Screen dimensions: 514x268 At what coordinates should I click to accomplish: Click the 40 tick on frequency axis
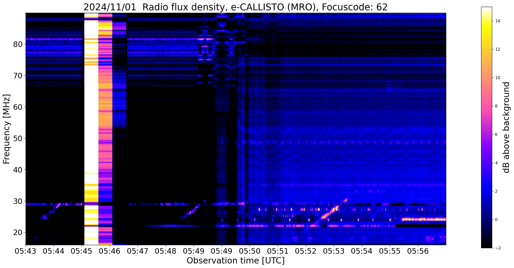click(x=18, y=170)
